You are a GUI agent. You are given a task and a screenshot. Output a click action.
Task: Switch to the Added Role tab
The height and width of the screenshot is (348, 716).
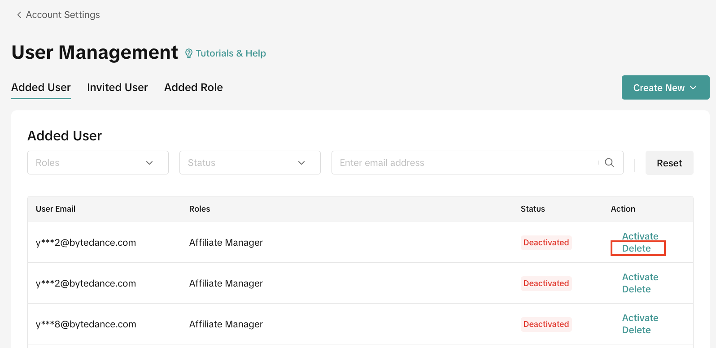coord(193,87)
